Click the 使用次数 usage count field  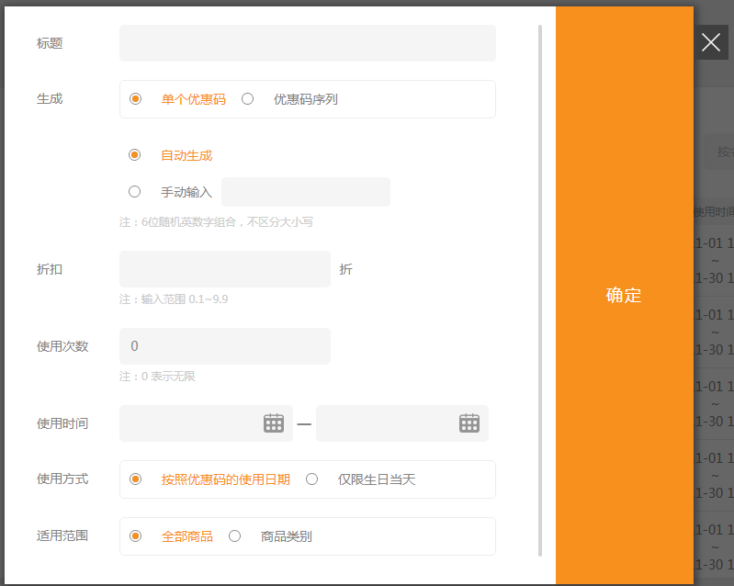click(224, 346)
